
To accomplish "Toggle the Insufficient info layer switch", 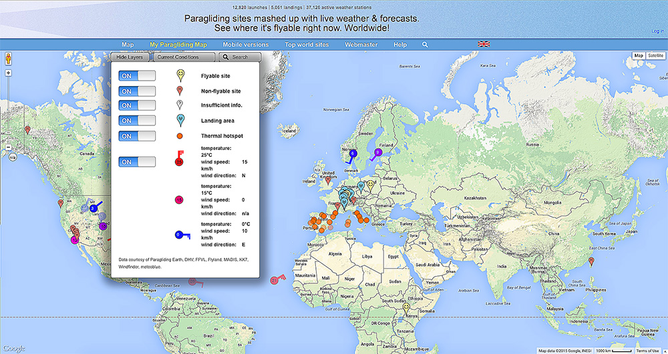I will (137, 105).
